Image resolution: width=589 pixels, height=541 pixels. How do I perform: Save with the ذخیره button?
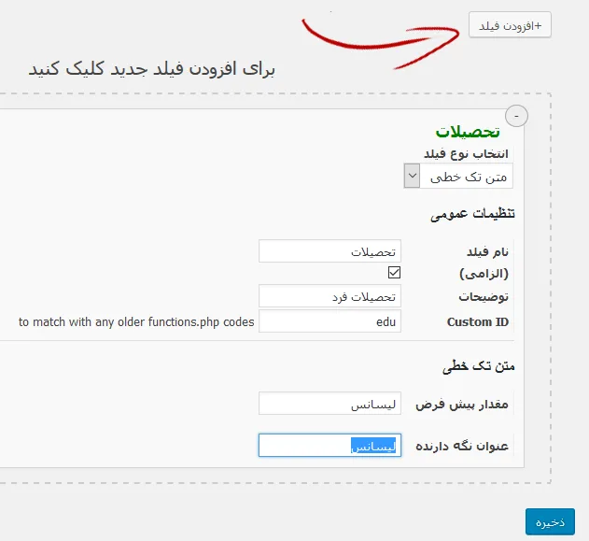pyautogui.click(x=550, y=521)
